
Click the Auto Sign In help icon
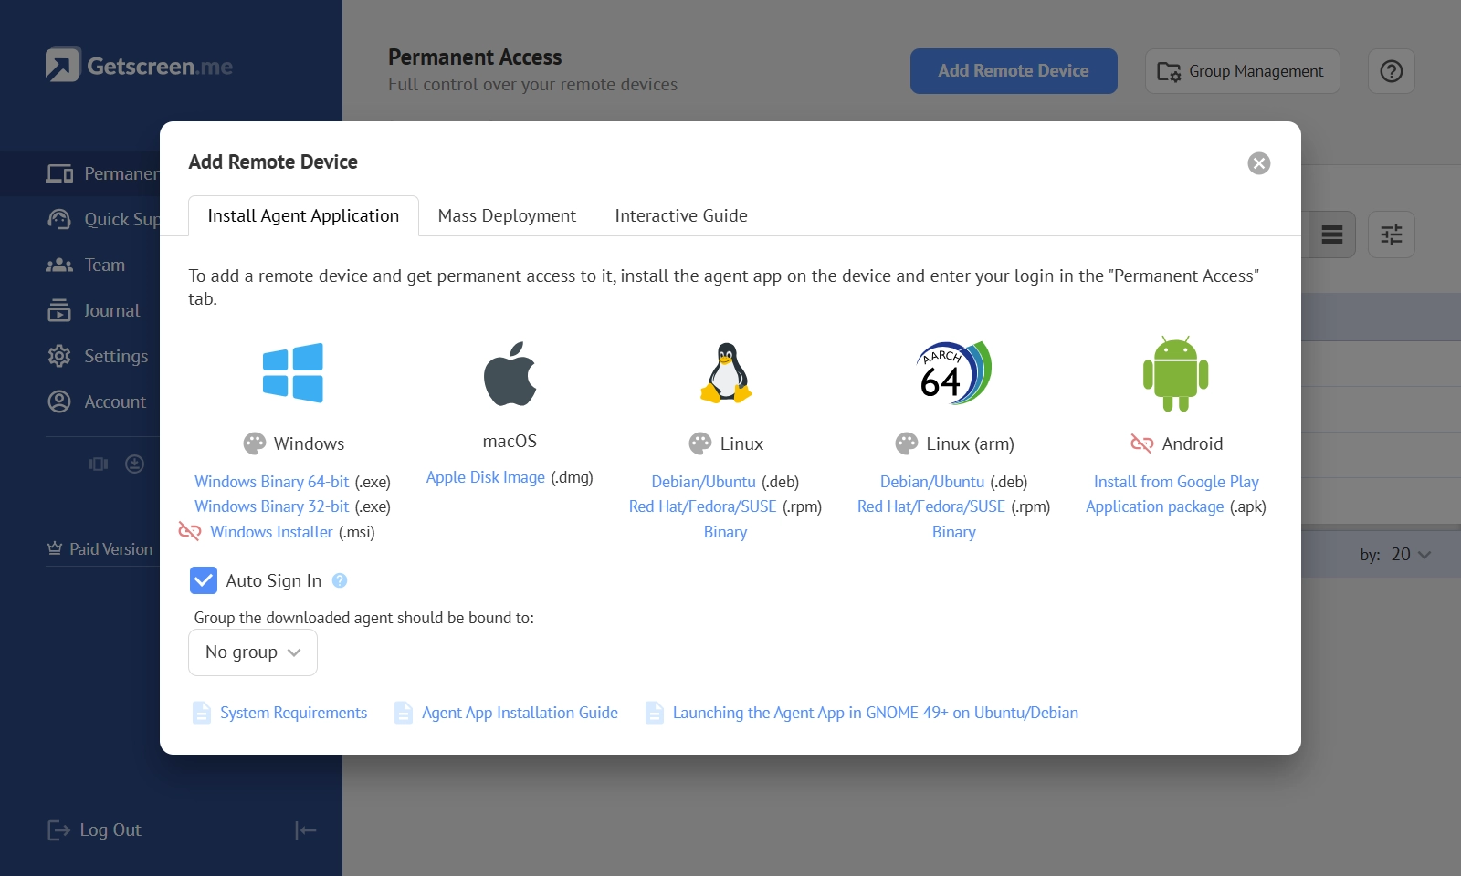pos(340,580)
